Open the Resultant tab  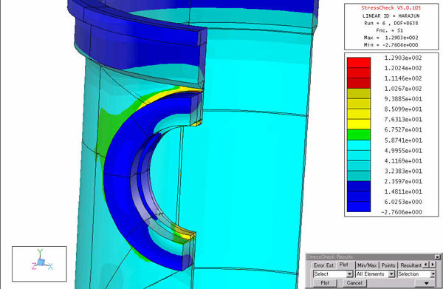(x=411, y=265)
